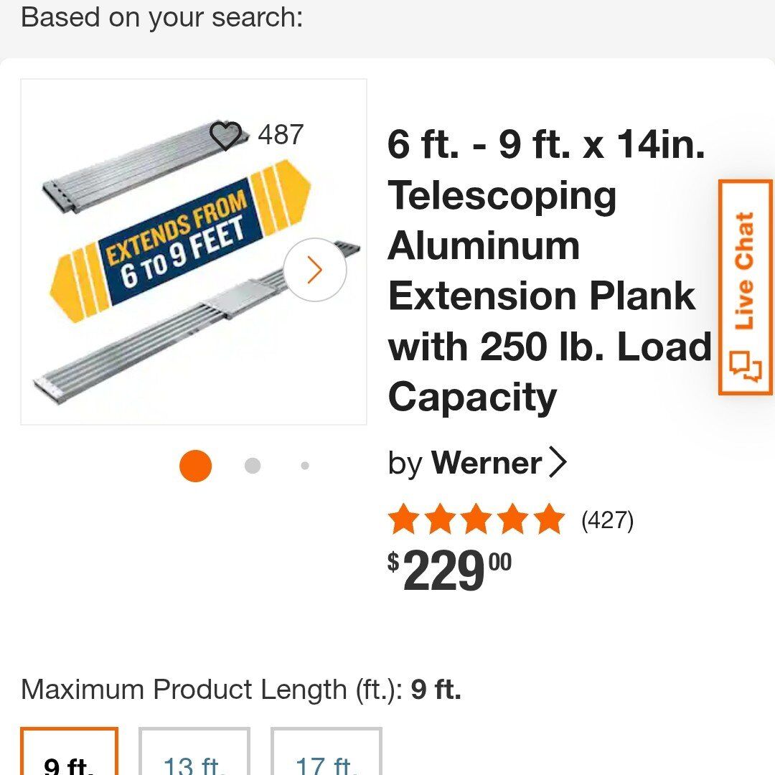Expand the Werner brand page via the chevron
775x775 pixels.
click(558, 463)
